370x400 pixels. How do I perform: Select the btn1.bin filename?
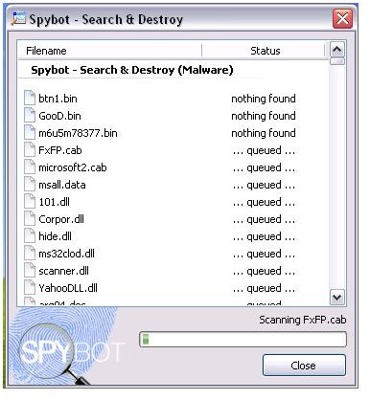[58, 99]
